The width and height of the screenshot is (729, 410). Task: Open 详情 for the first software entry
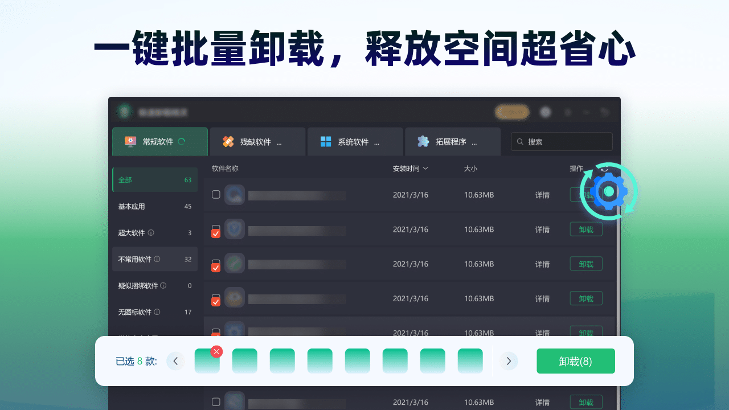(542, 195)
